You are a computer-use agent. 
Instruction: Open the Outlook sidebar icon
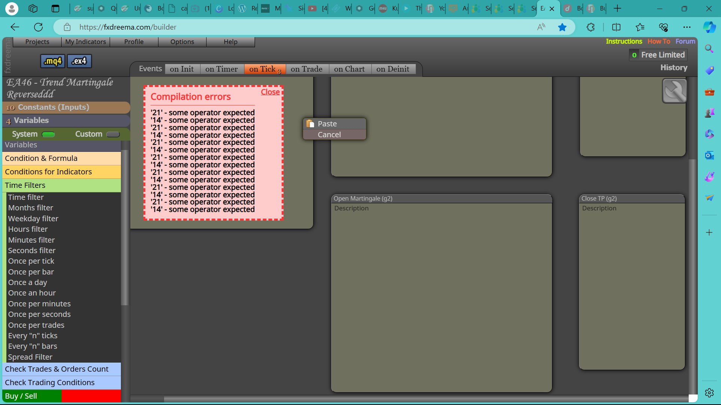pos(709,155)
